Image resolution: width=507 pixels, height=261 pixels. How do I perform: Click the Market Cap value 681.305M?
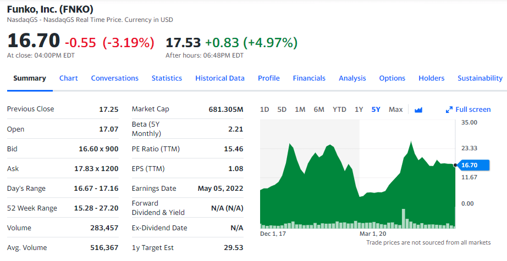click(226, 109)
